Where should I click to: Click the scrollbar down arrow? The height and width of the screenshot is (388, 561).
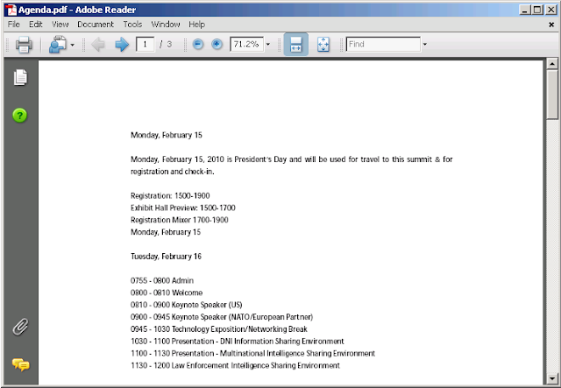click(552, 378)
